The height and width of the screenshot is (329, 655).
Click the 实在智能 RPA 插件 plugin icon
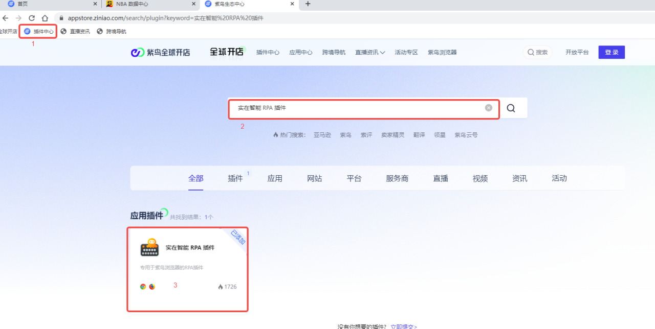tap(150, 247)
